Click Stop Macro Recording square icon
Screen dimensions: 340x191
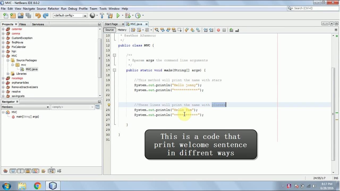coord(224,30)
